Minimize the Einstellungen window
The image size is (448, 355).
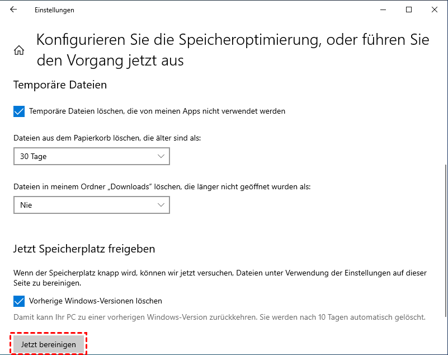383,10
